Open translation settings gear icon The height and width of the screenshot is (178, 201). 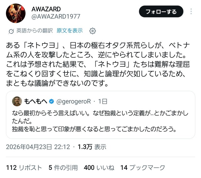pyautogui.click(x=92, y=31)
